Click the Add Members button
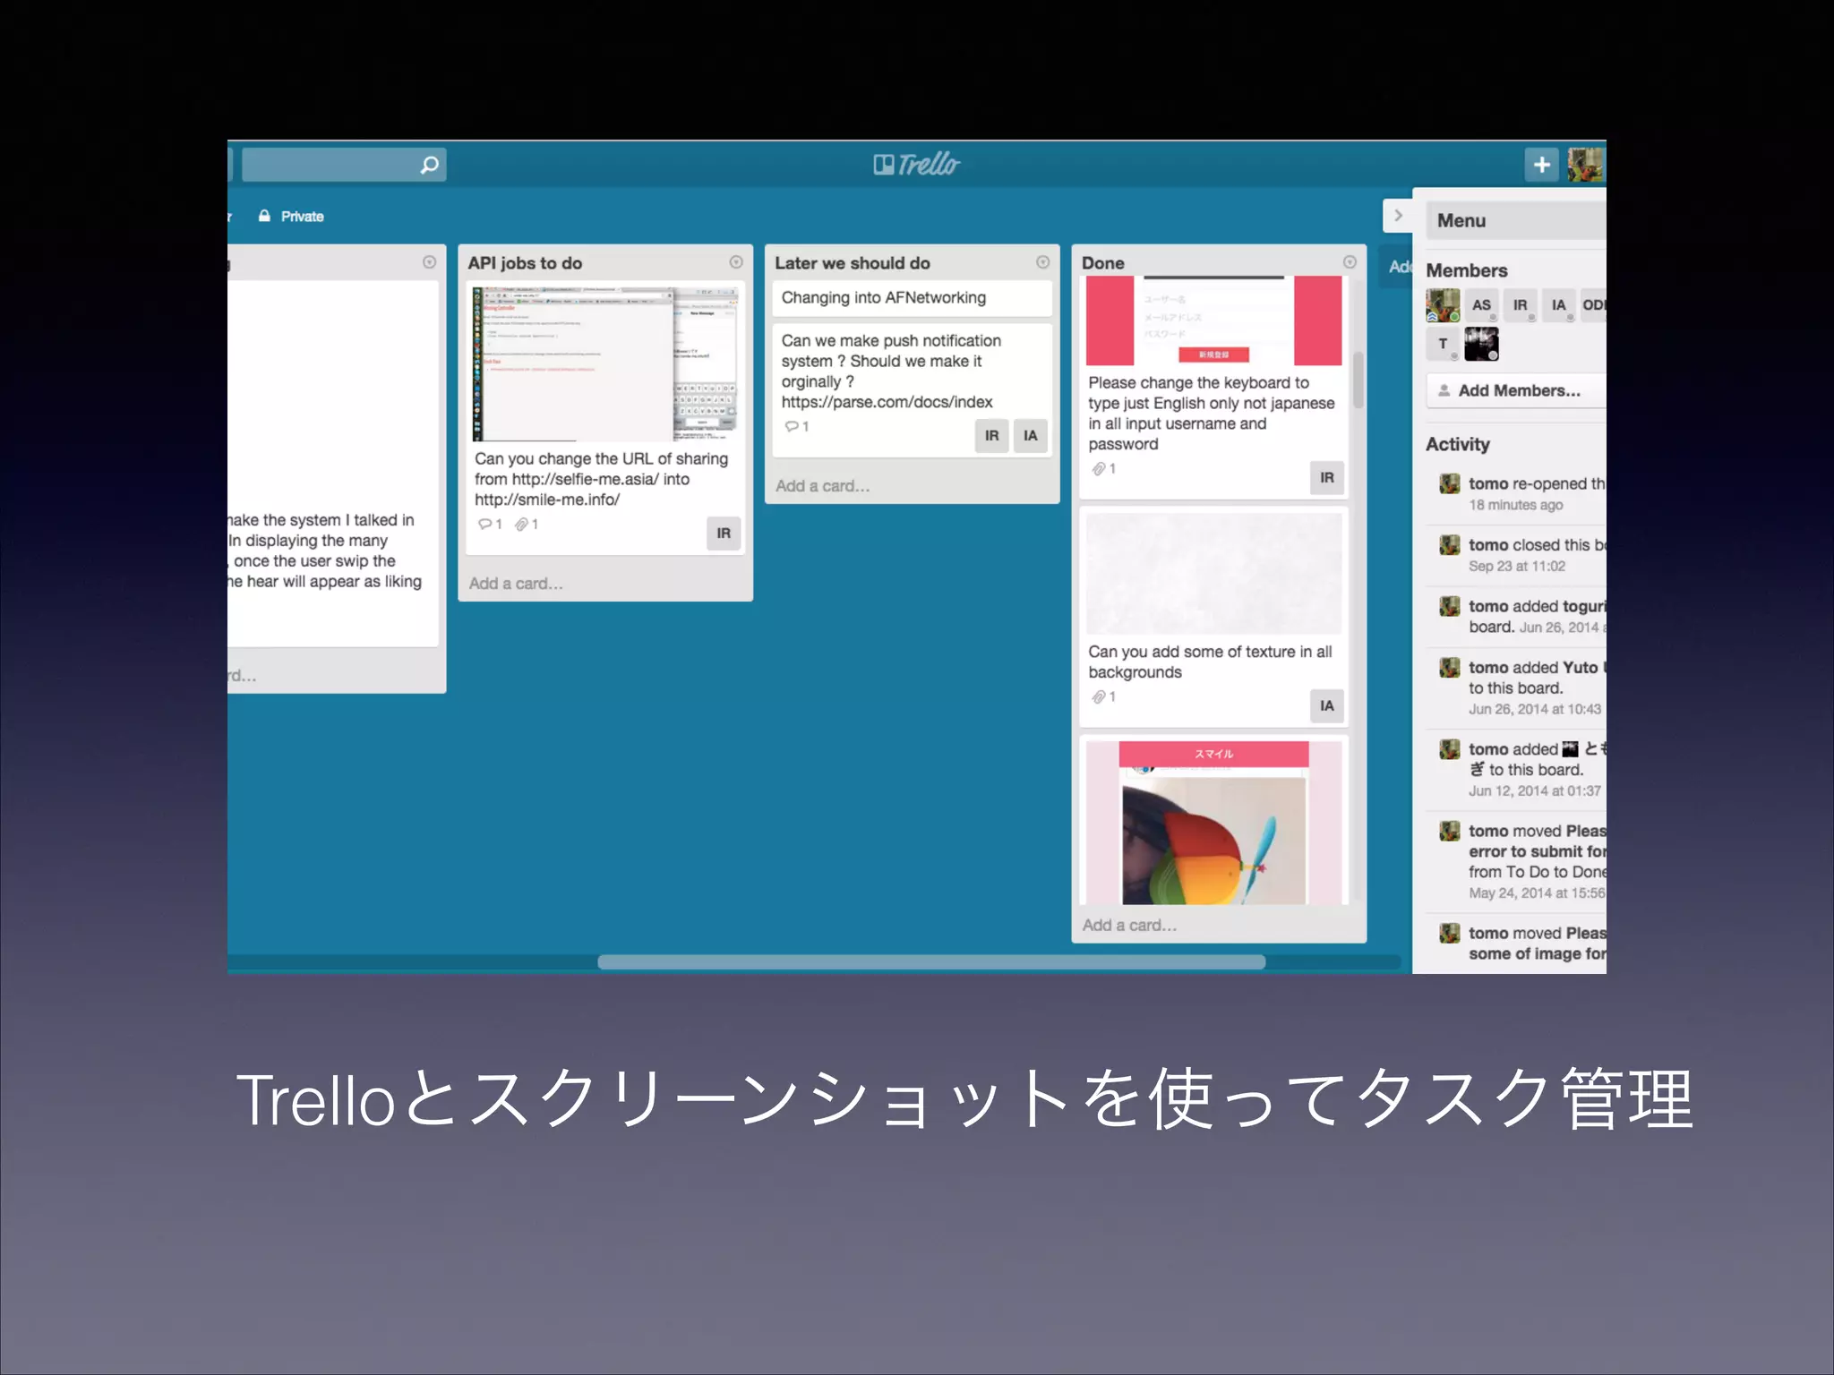This screenshot has height=1375, width=1834. point(1515,391)
